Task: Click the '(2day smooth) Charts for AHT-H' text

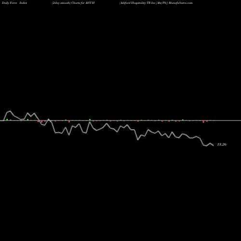Action: [73, 3]
